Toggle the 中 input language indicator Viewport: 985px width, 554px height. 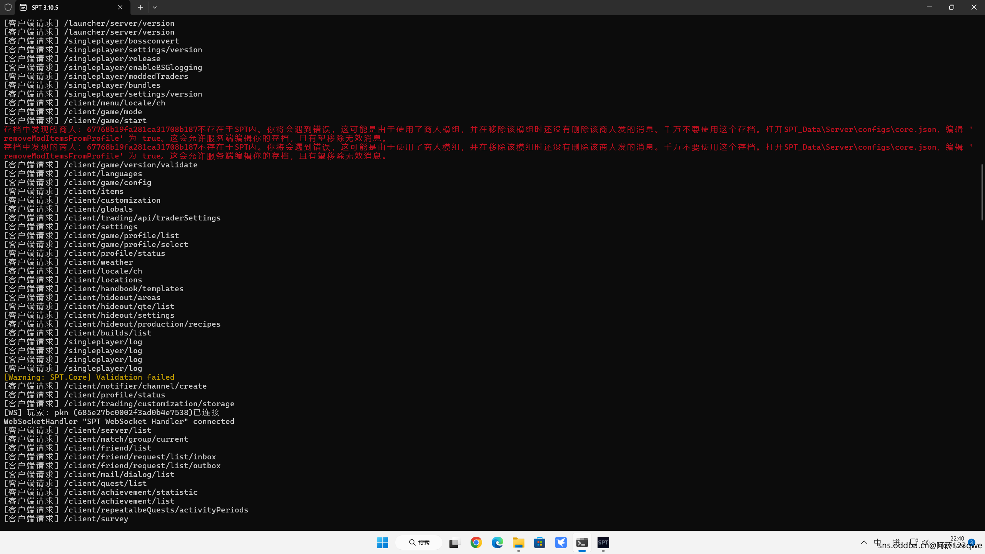tap(878, 542)
